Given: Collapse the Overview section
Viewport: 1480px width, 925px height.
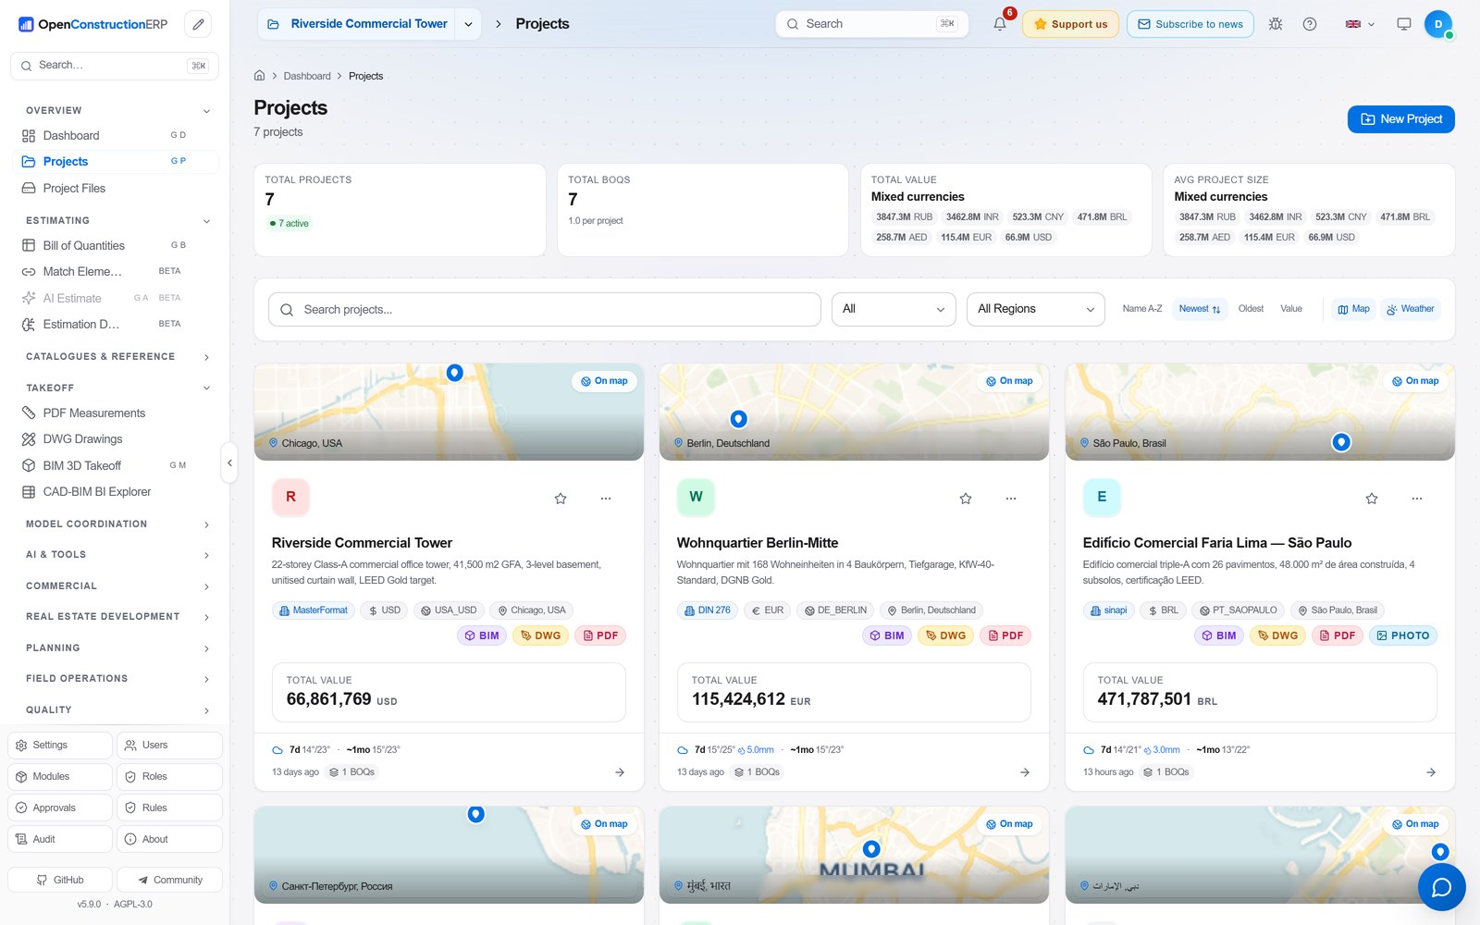Looking at the screenshot, I should tap(117, 110).
